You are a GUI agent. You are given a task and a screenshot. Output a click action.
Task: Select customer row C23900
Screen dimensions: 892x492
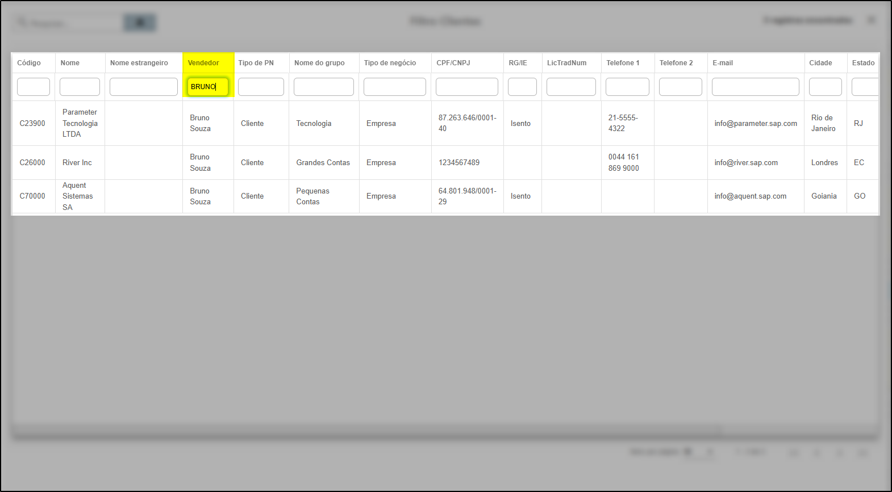point(32,124)
